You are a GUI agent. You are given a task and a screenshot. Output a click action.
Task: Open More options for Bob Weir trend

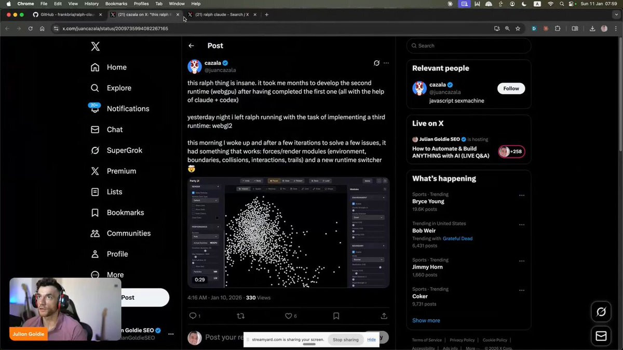coord(521,225)
